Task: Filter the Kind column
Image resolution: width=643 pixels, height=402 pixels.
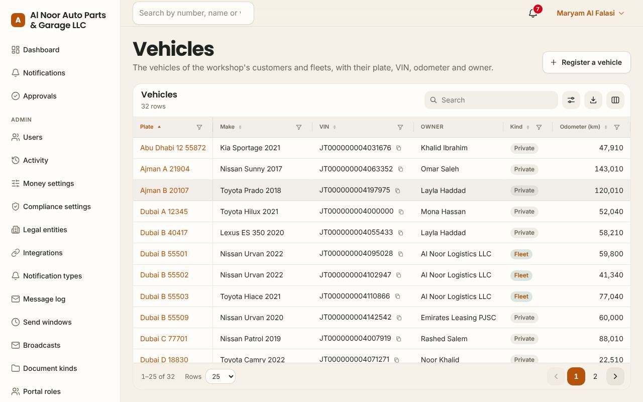Action: pyautogui.click(x=539, y=127)
